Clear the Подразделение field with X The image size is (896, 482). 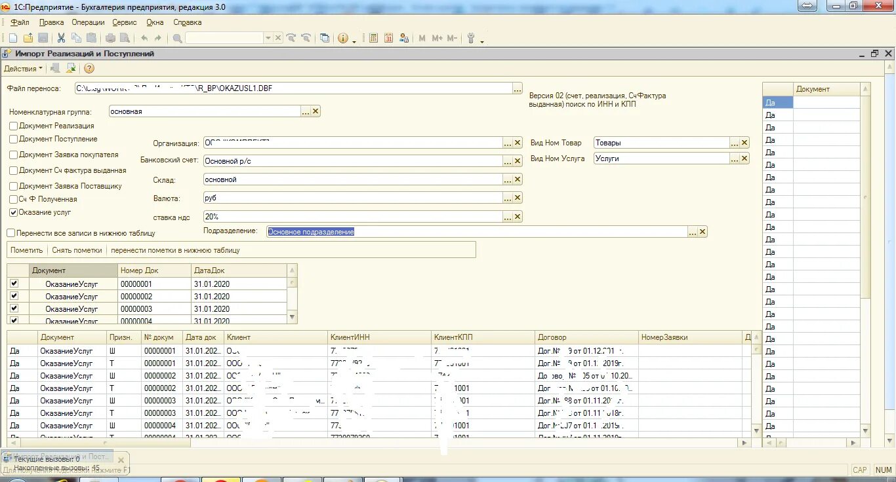(703, 232)
